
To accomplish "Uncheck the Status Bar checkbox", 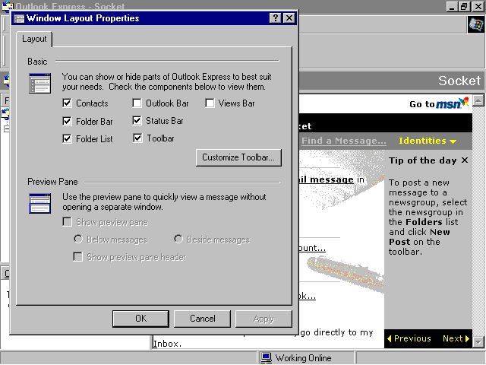I will 137,120.
